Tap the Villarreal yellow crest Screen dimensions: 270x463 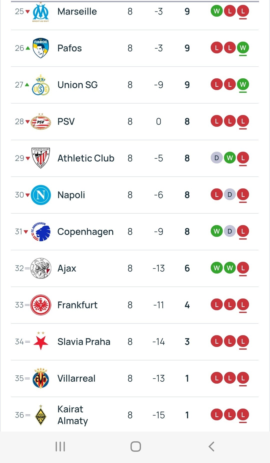point(41,378)
